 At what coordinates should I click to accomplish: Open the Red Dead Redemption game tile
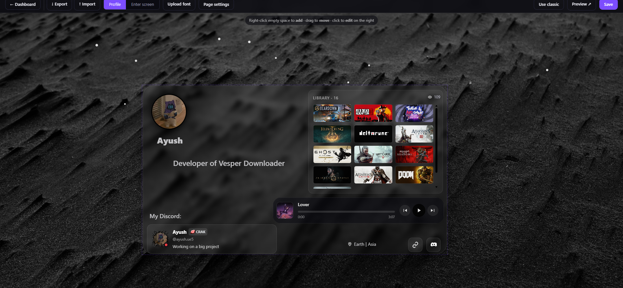(373, 113)
